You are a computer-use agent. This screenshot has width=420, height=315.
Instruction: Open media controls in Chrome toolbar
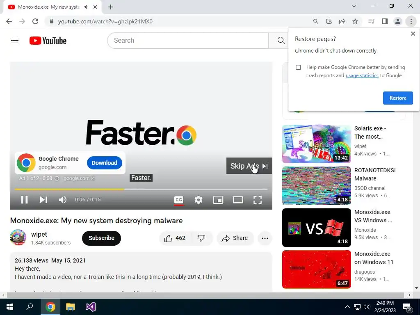371,21
